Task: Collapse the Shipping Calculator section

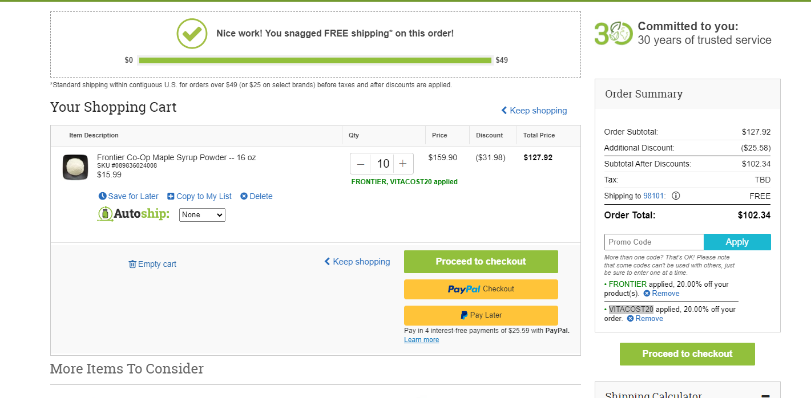Action: pyautogui.click(x=765, y=395)
